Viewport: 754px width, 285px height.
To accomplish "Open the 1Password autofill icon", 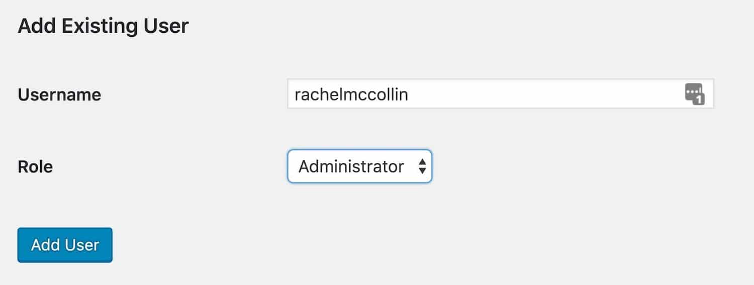I will point(695,94).
